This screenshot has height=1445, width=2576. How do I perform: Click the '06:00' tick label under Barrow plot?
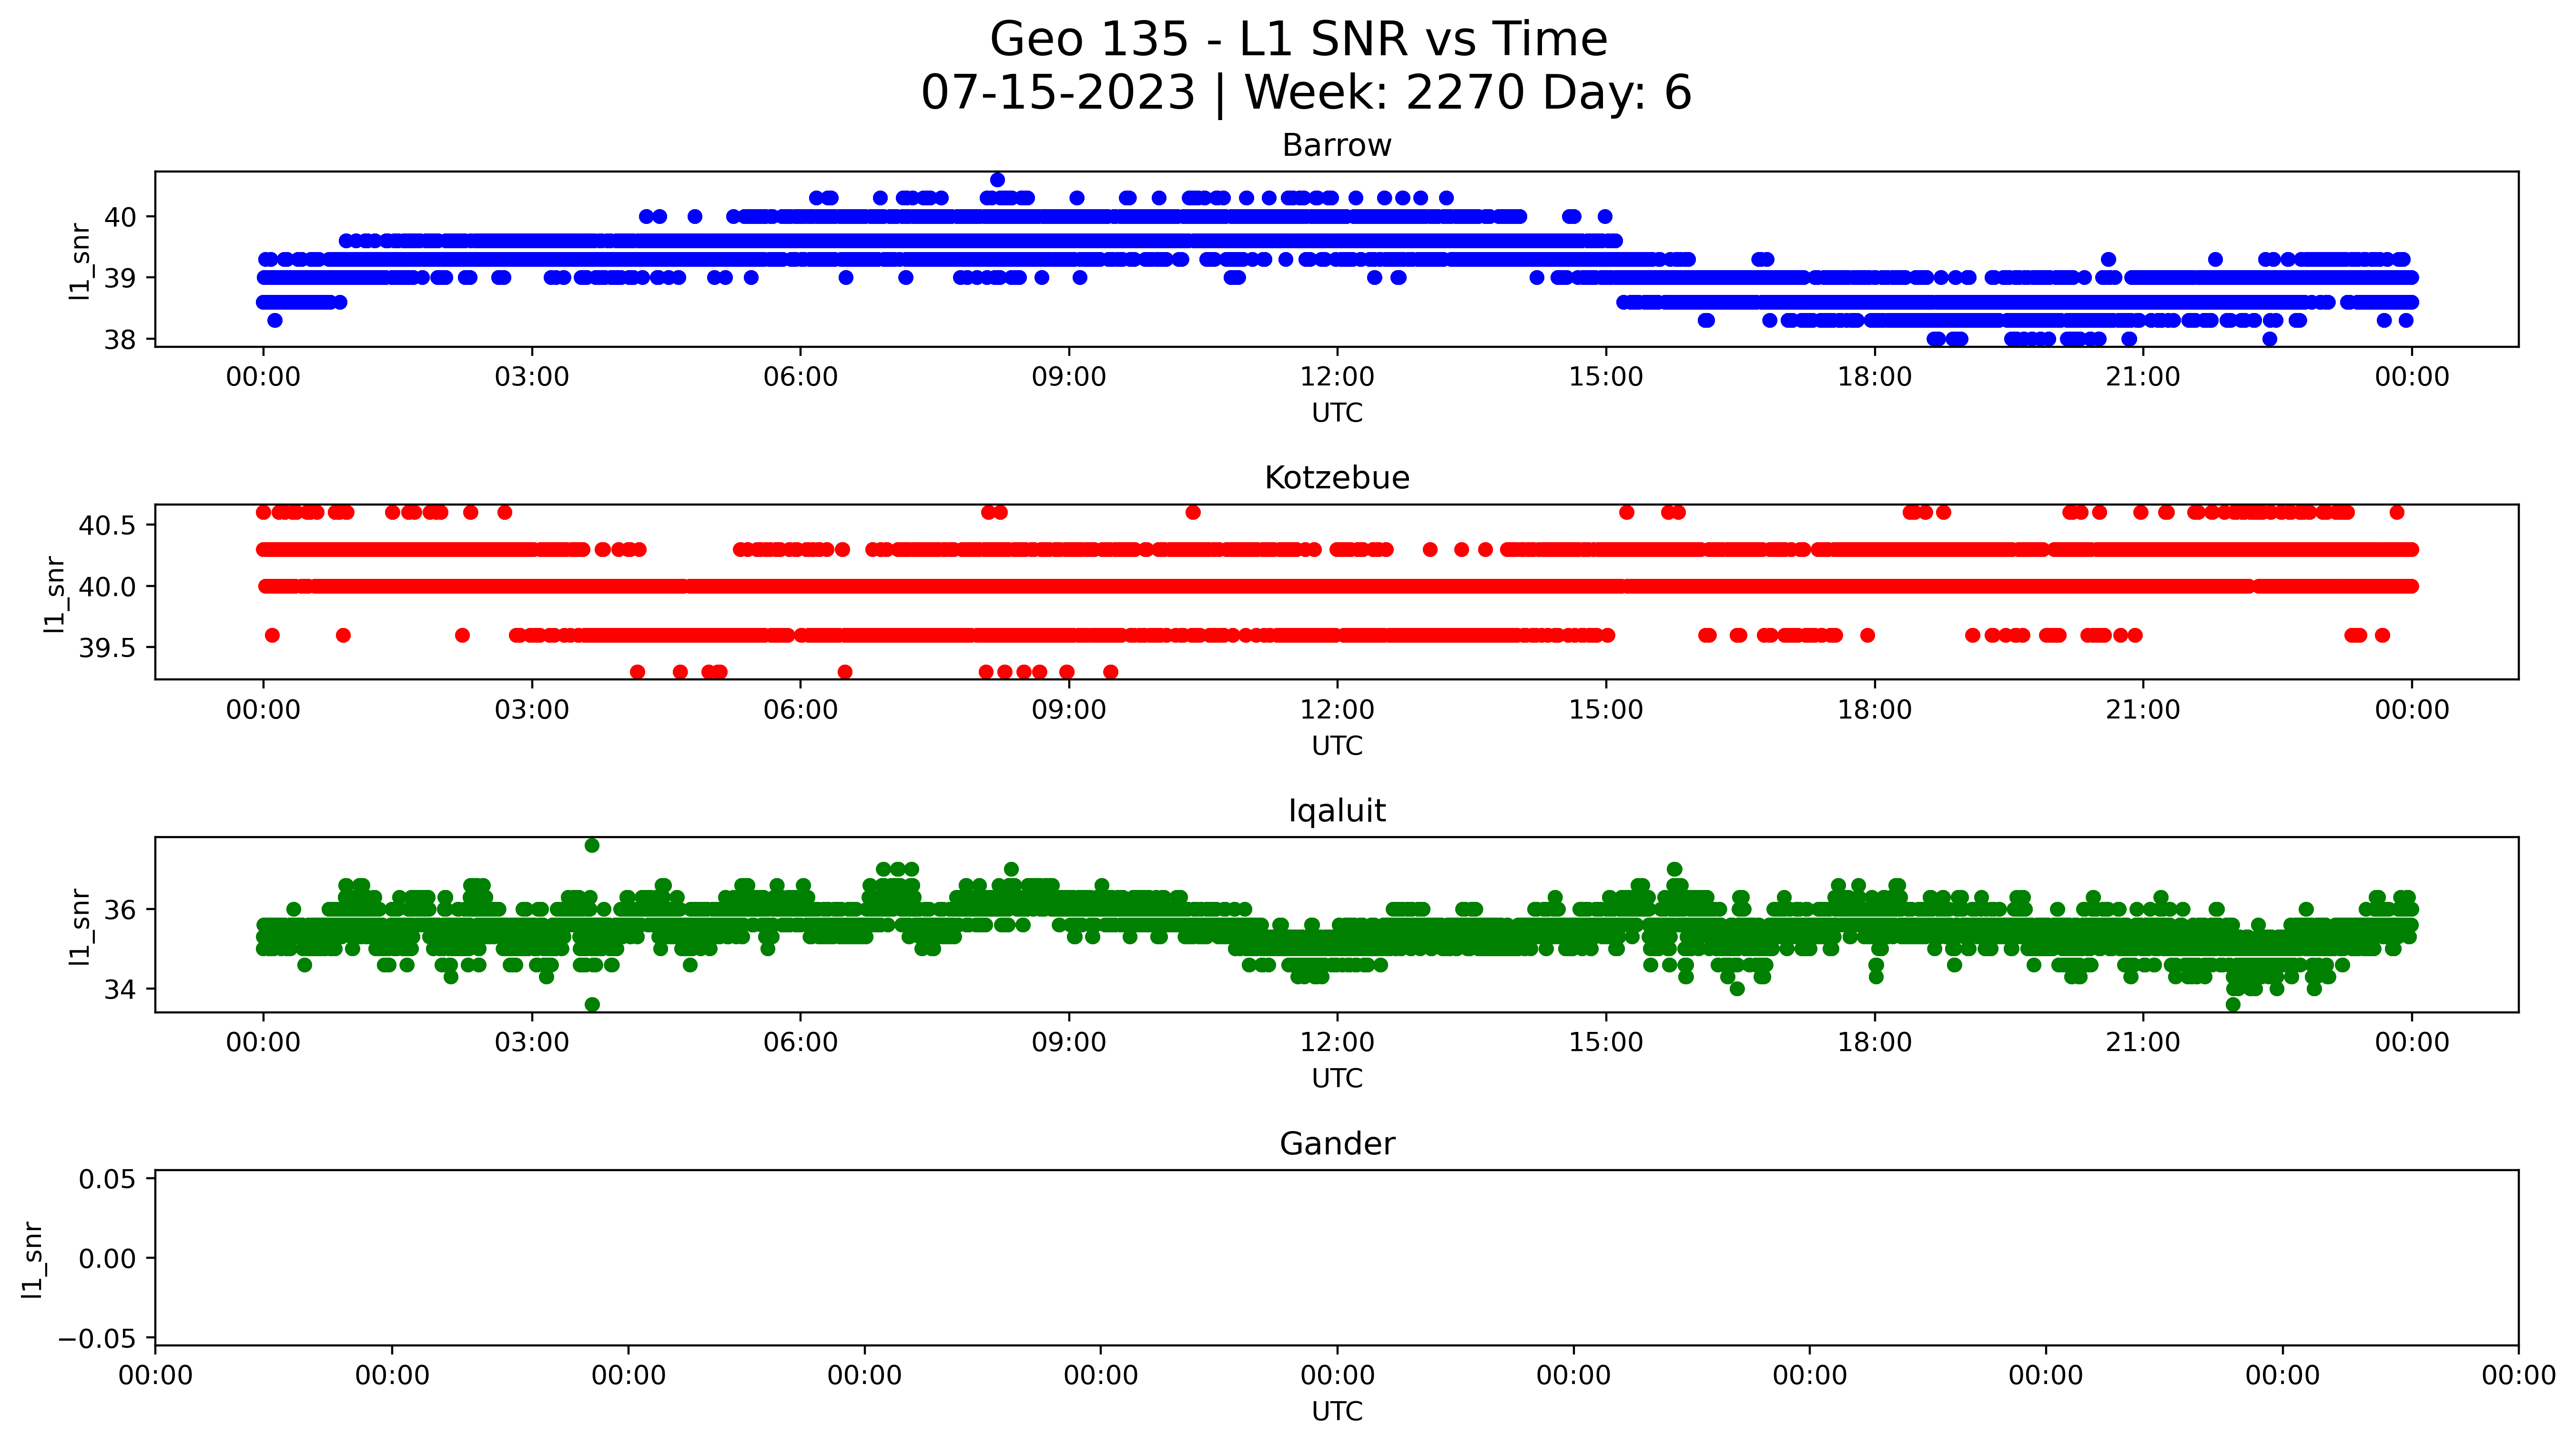pyautogui.click(x=800, y=377)
